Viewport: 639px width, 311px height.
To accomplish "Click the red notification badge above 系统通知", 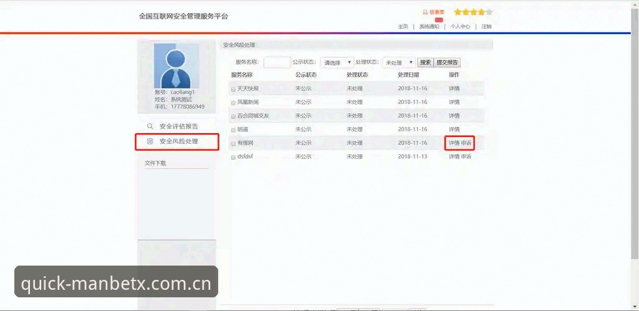I will tap(439, 20).
